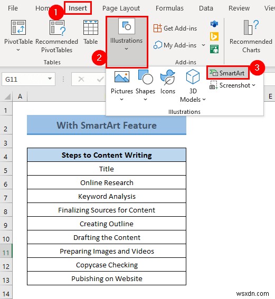Image resolution: width=275 pixels, height=299 pixels.
Task: Select the 'Online Research' cell
Action: coord(107,182)
